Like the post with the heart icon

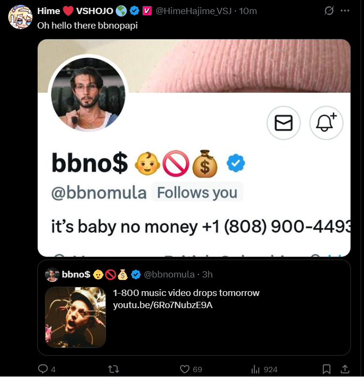(184, 369)
